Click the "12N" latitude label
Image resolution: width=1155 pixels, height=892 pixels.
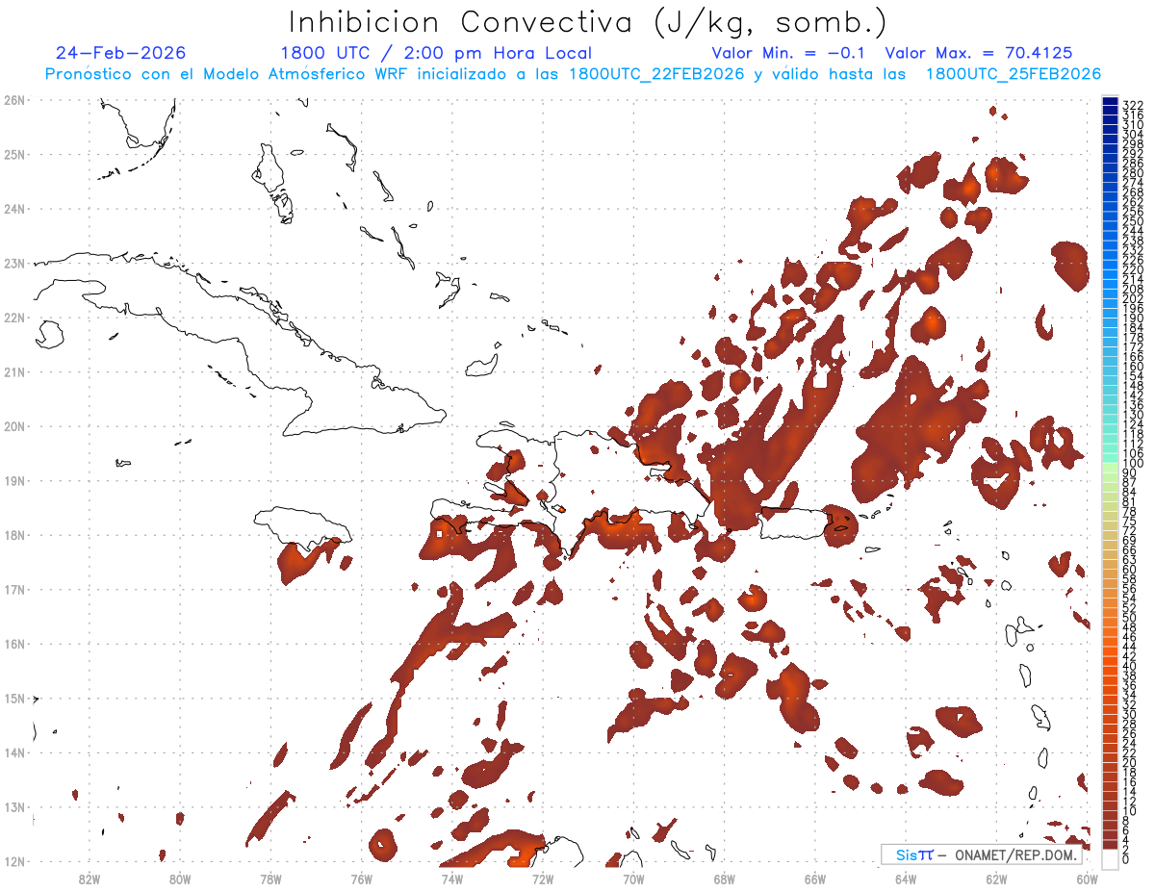(x=13, y=861)
